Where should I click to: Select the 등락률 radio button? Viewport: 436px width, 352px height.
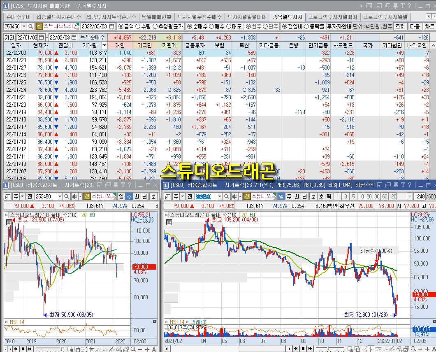(306, 26)
